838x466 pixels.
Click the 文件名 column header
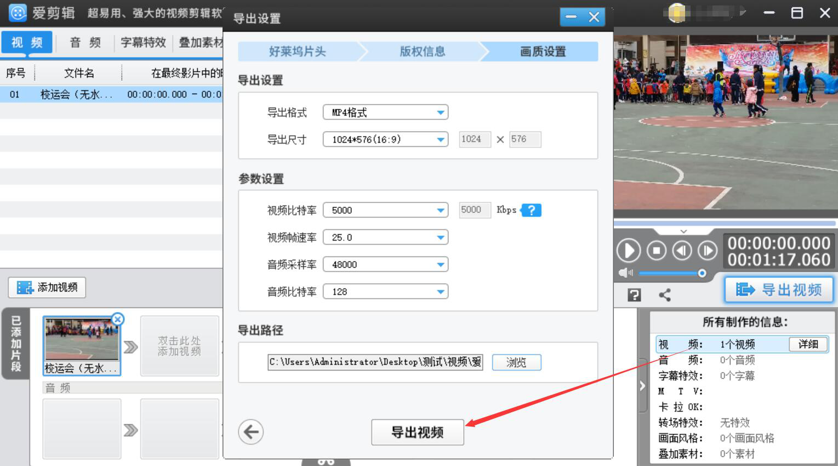[x=79, y=73]
